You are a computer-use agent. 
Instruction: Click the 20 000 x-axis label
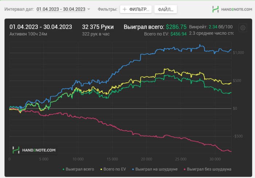tap(146, 159)
